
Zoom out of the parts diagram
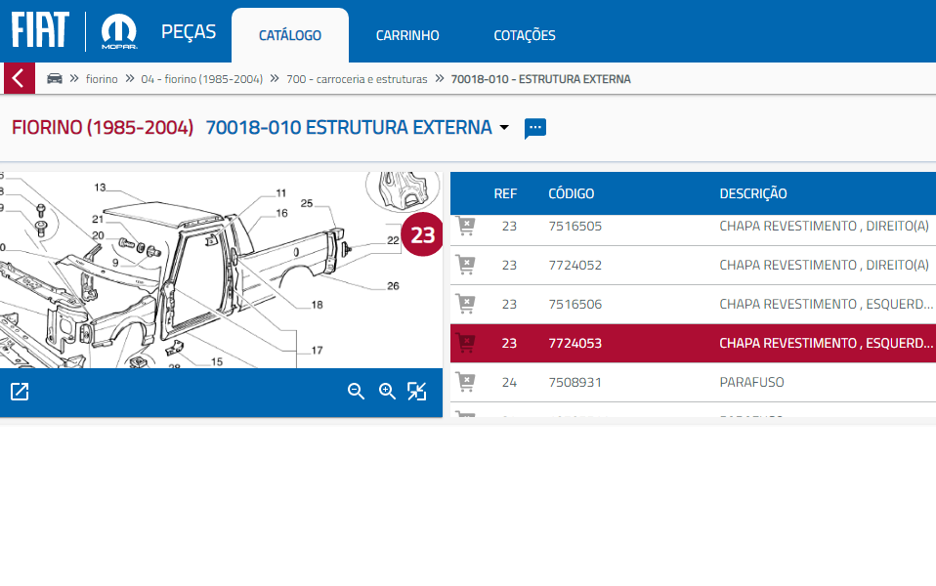356,392
